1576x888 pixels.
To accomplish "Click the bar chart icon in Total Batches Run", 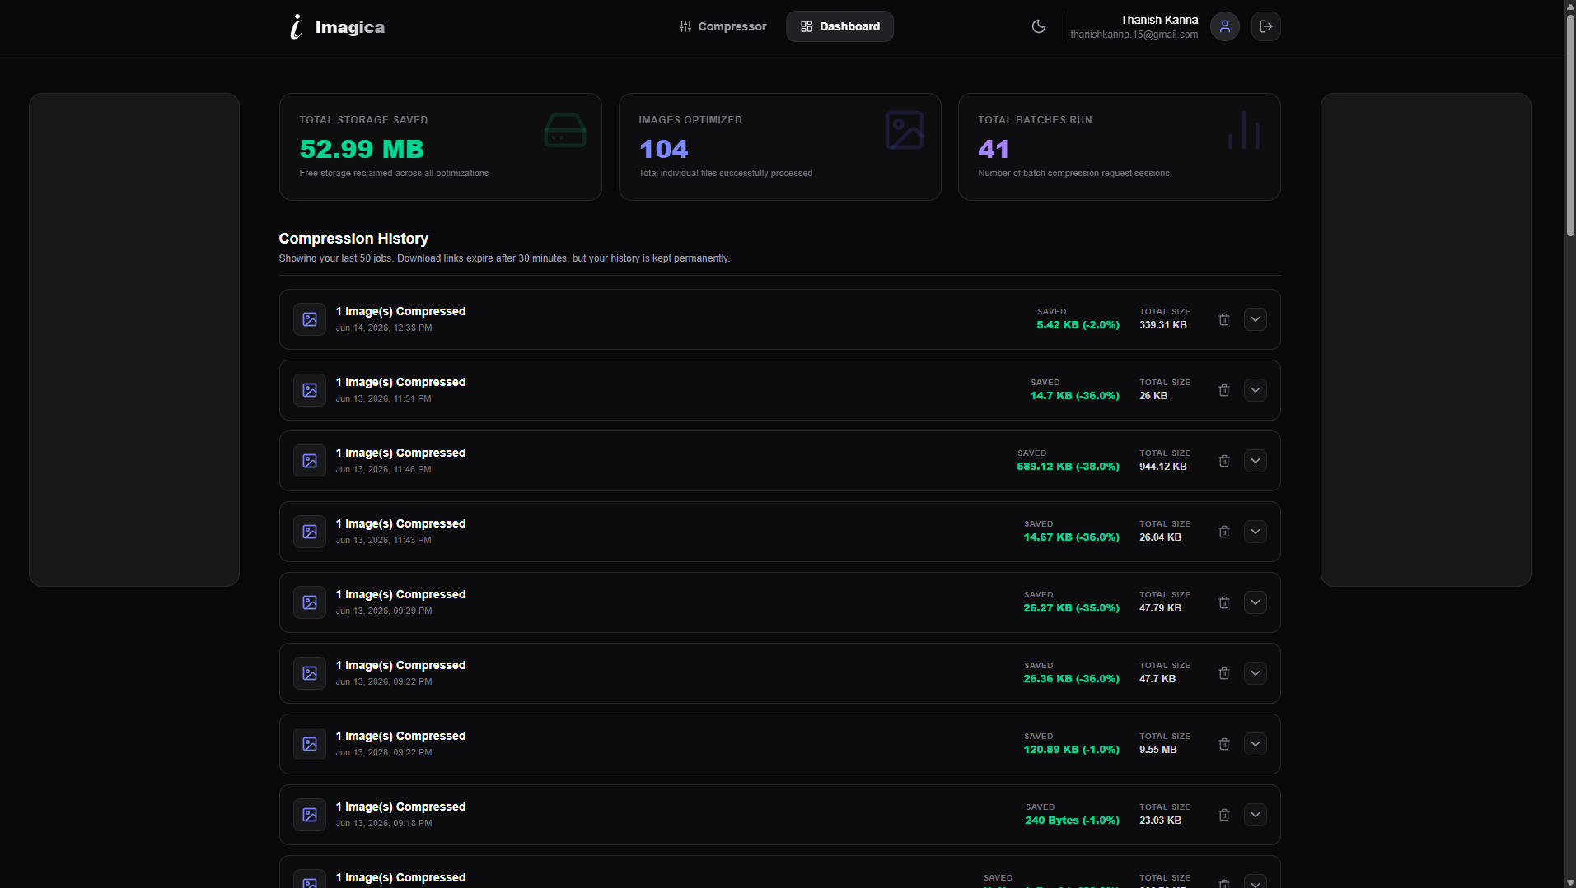I will coord(1244,130).
